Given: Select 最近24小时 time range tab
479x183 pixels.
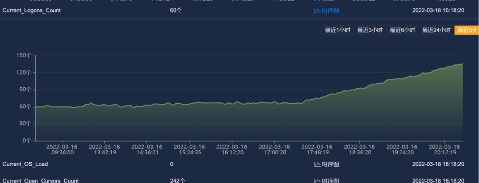Looking at the screenshot, I should pos(436,30).
